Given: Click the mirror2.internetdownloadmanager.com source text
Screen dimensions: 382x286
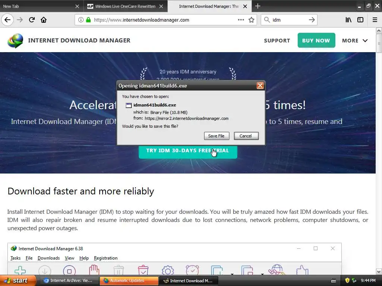Looking at the screenshot, I should pyautogui.click(x=187, y=118).
